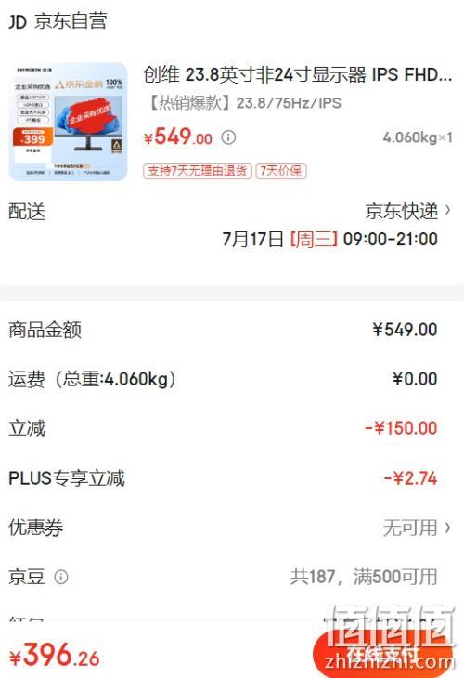Tap the JD 京东自营 store header
Image resolution: width=464 pixels, height=678 pixels.
click(58, 21)
